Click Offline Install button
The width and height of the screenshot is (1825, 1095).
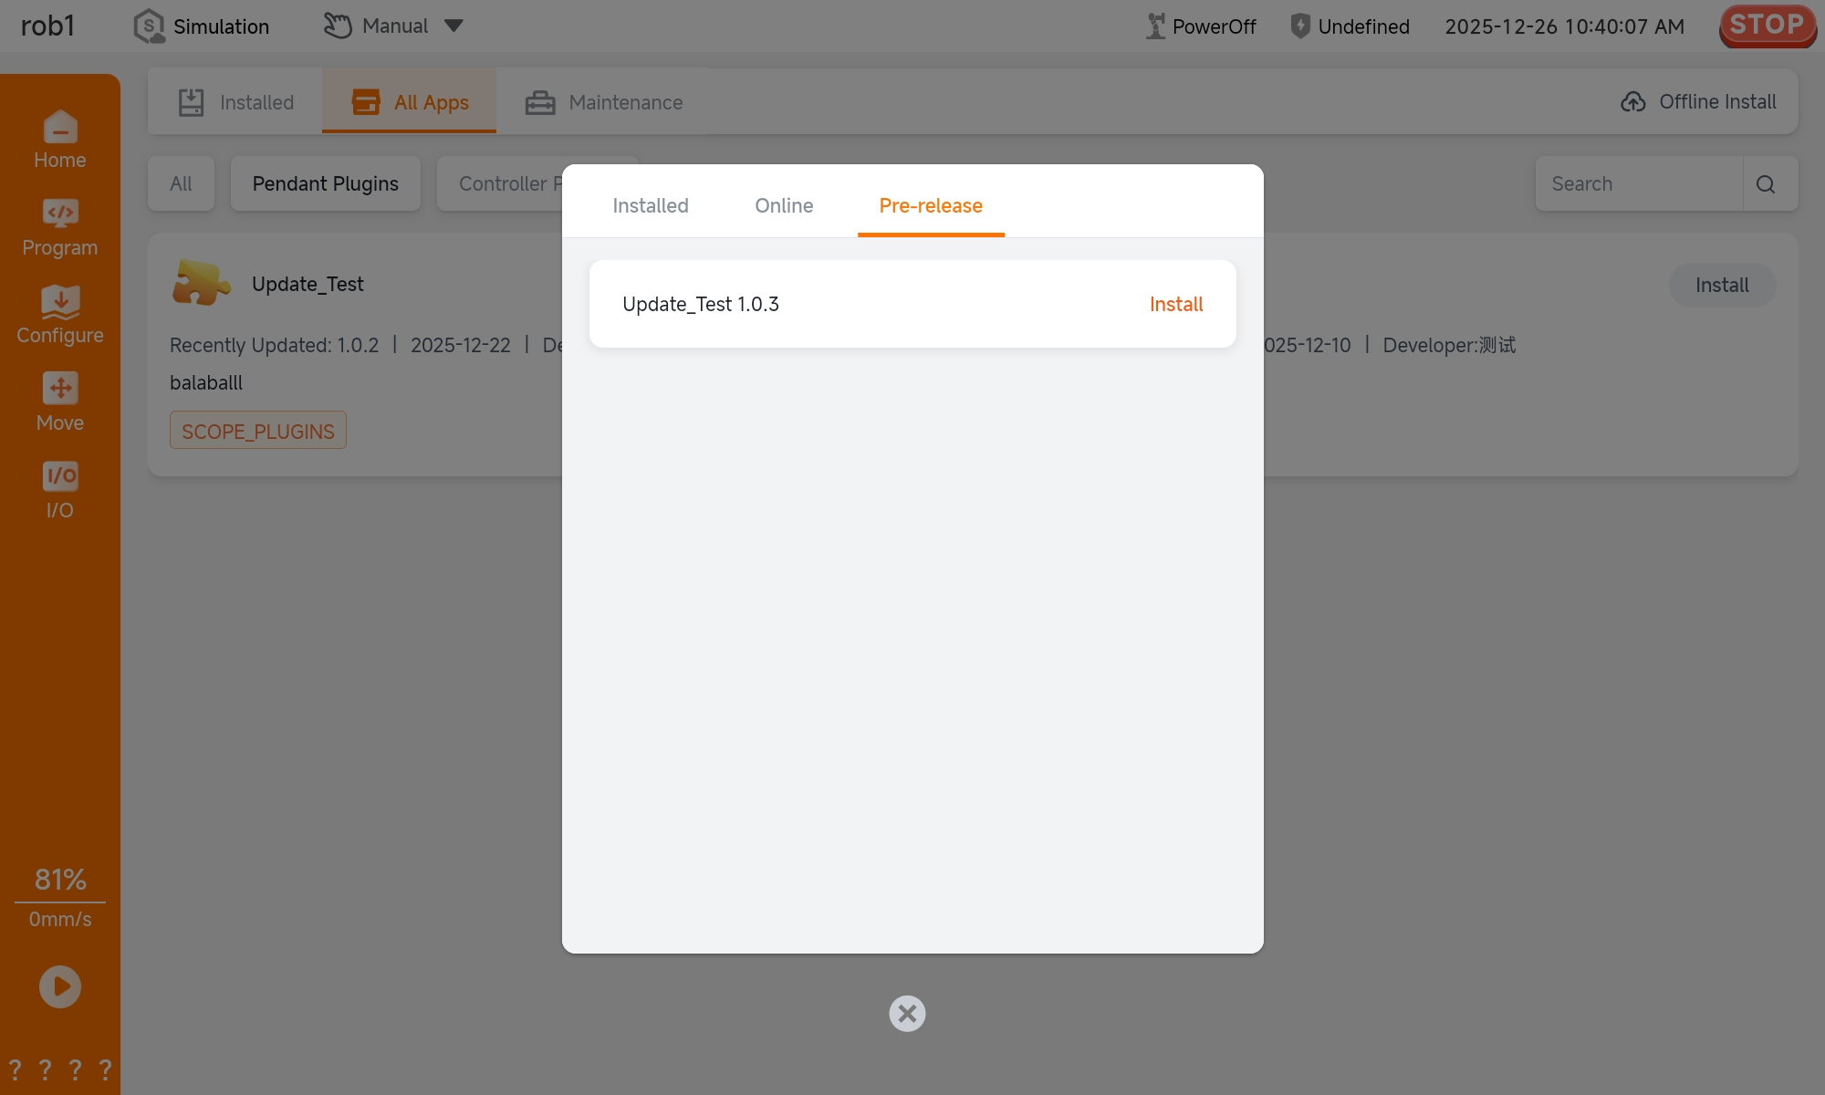[1699, 102]
